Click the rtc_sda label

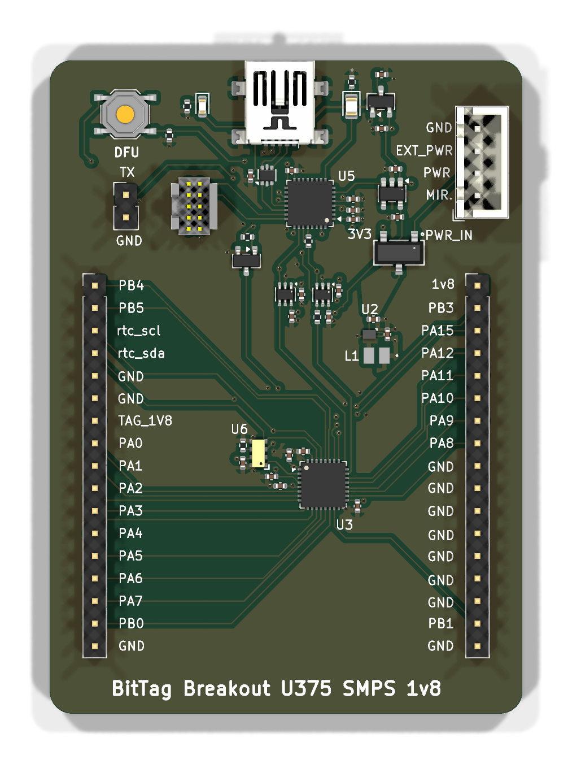[x=141, y=353]
